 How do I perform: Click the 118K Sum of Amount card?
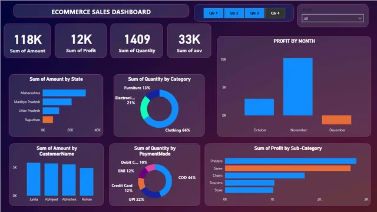pos(28,41)
